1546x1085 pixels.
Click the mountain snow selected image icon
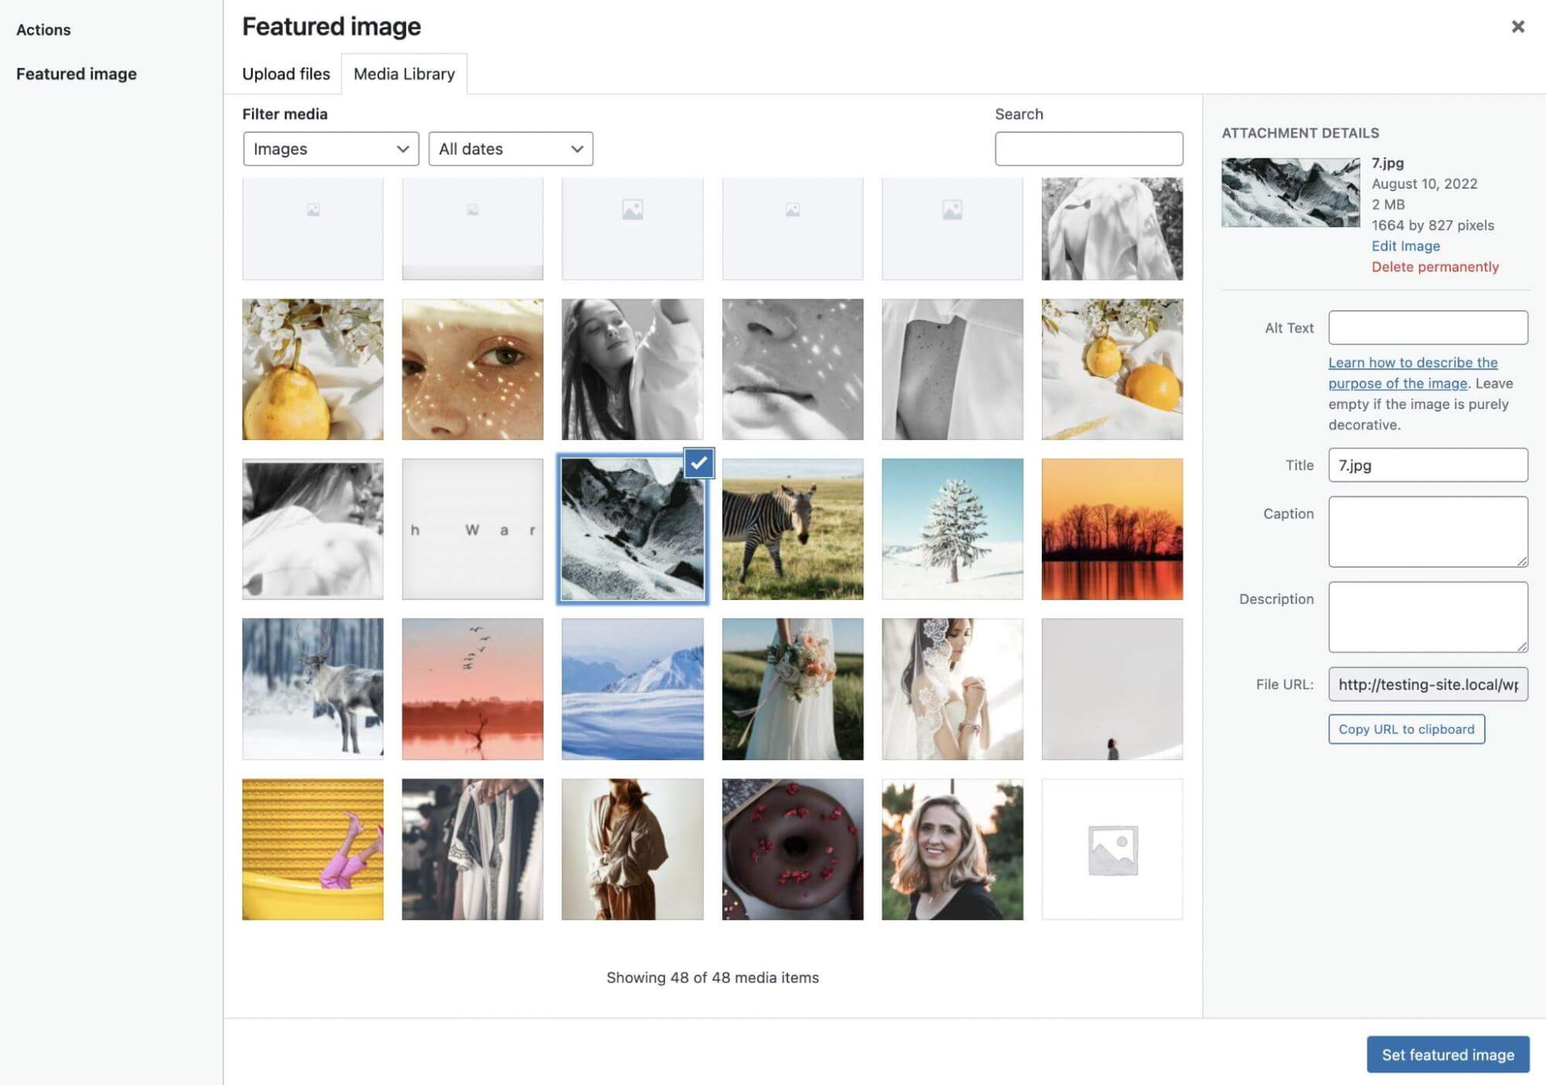pyautogui.click(x=632, y=528)
